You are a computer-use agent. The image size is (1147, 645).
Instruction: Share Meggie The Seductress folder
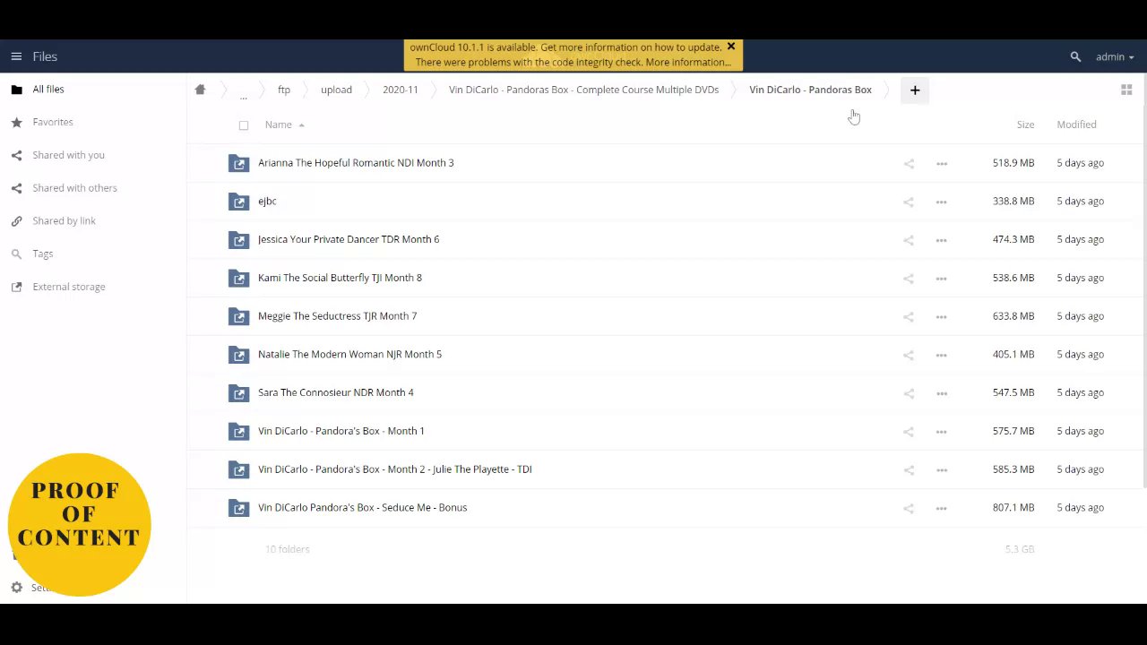point(909,316)
